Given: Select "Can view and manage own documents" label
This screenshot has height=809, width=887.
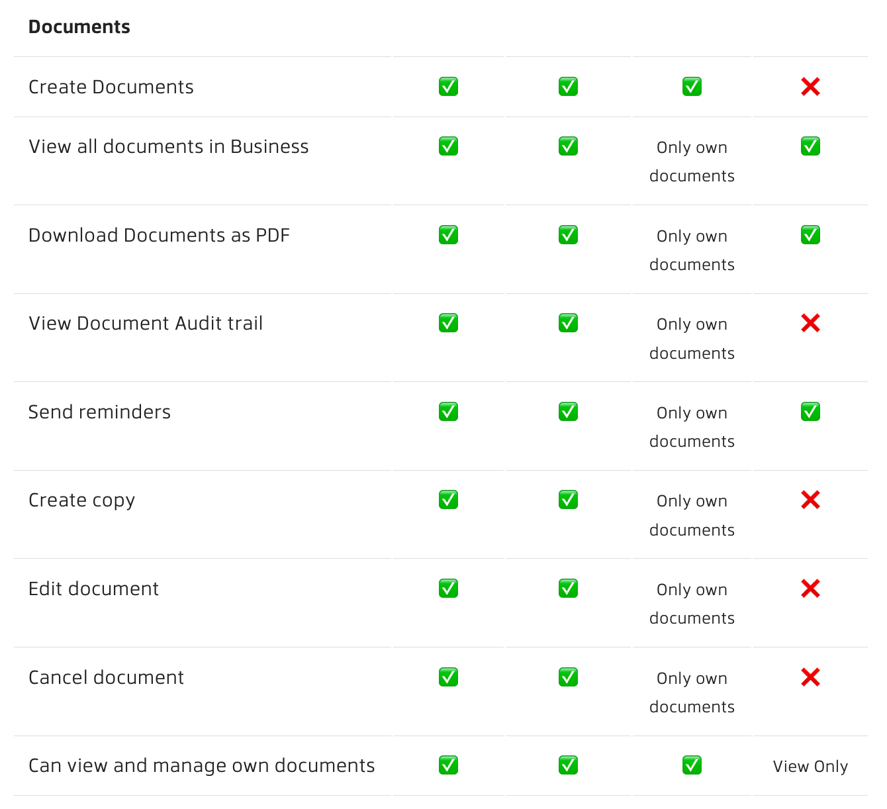Looking at the screenshot, I should tap(202, 766).
